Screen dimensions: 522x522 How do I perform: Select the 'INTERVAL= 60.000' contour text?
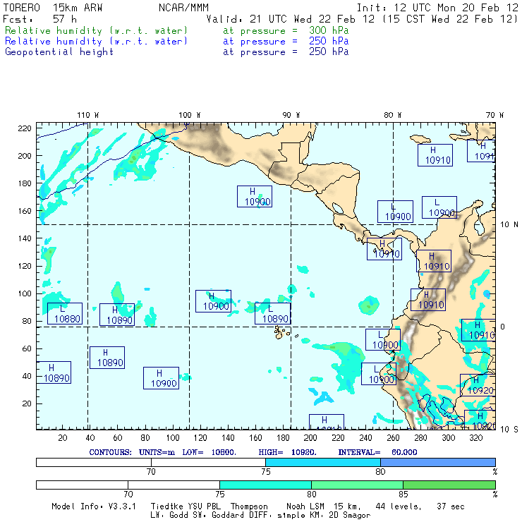pos(377,452)
